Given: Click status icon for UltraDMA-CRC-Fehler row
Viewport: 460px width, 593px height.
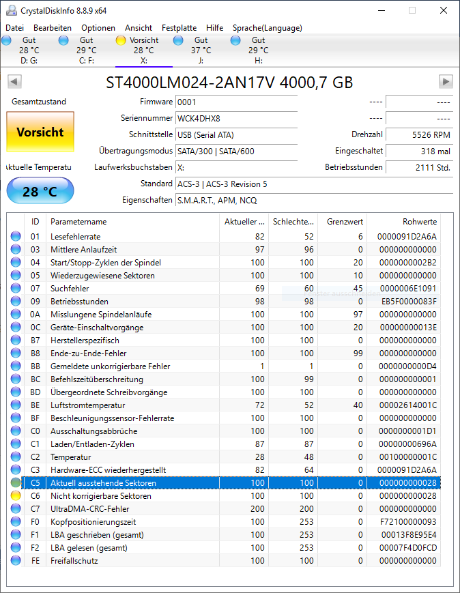Looking at the screenshot, I should [x=16, y=508].
